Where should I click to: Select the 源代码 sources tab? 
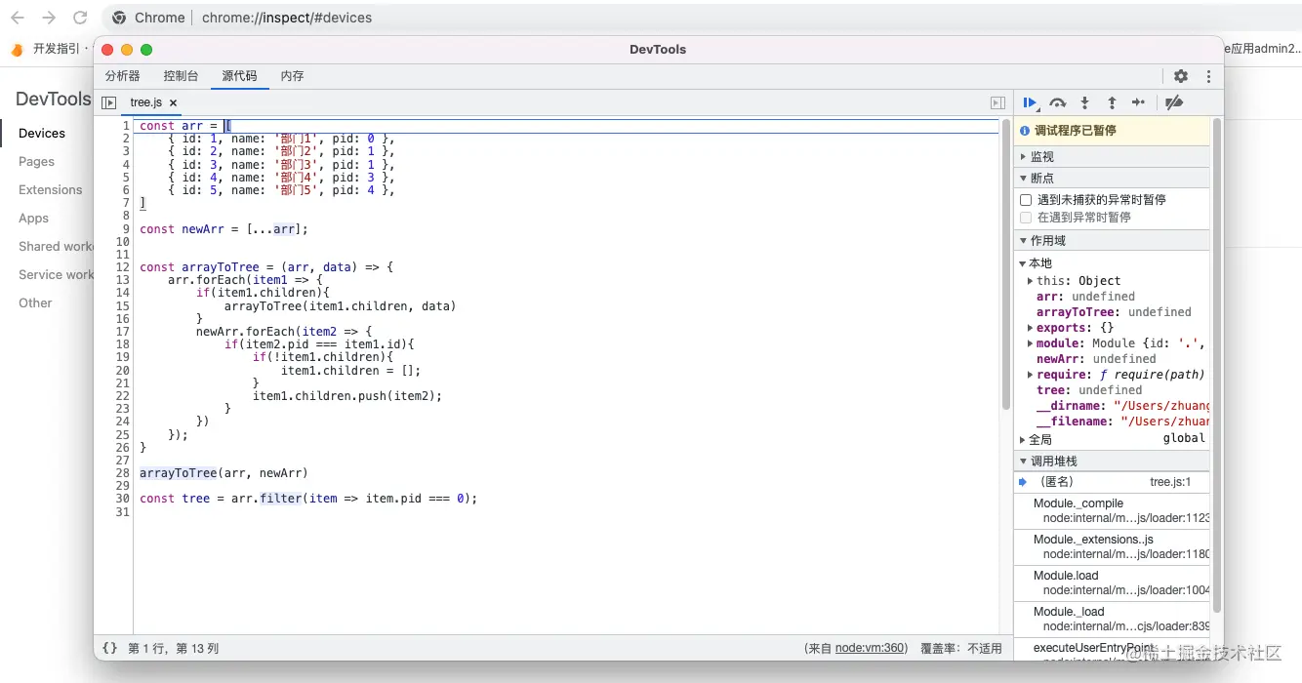point(239,76)
